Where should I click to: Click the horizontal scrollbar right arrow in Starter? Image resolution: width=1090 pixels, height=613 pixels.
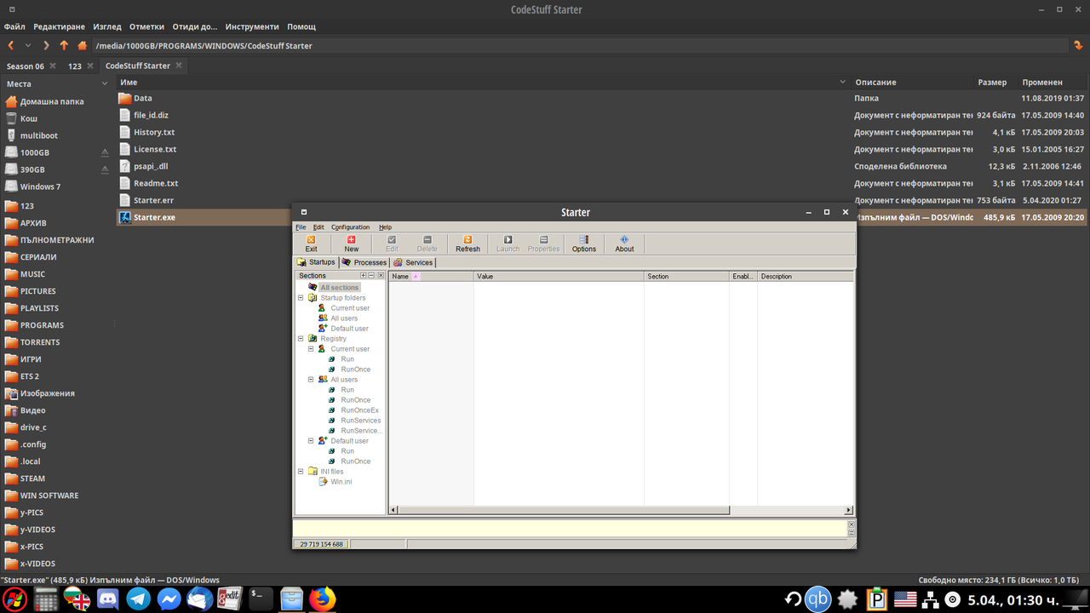849,510
